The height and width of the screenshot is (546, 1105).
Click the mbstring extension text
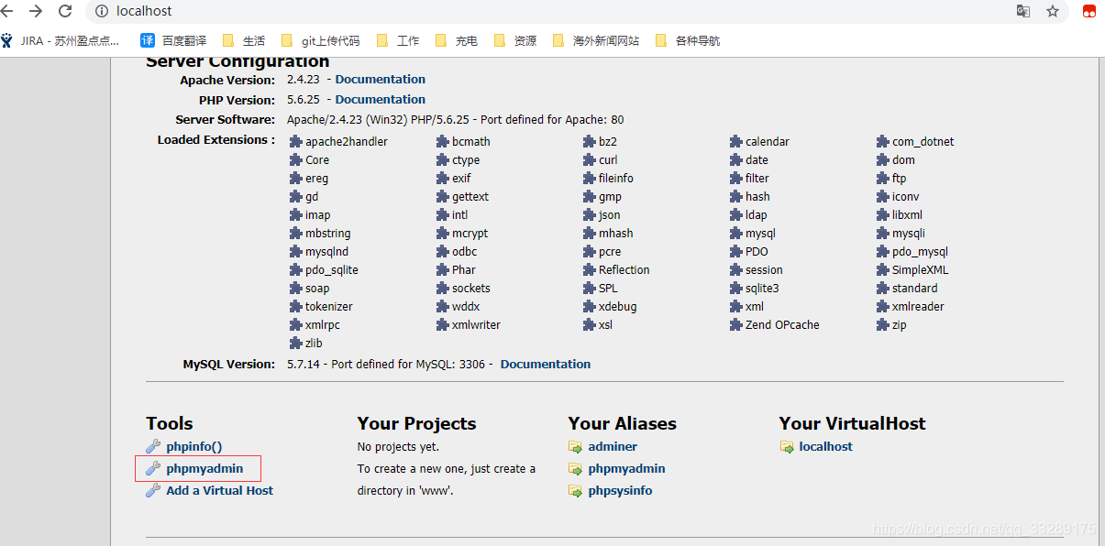point(328,234)
